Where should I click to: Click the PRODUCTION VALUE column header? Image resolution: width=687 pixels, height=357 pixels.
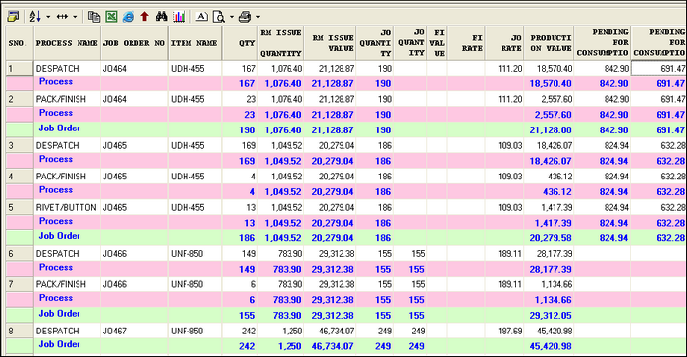tap(549, 43)
